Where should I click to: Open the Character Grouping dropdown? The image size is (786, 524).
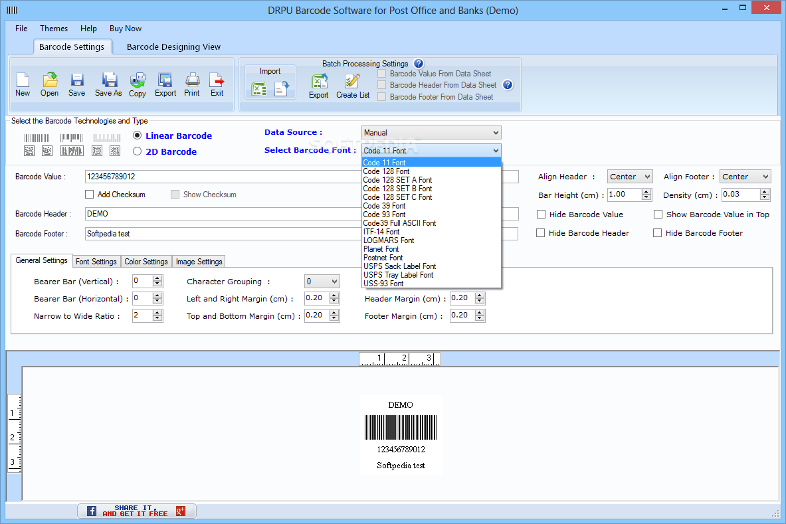[x=322, y=282]
